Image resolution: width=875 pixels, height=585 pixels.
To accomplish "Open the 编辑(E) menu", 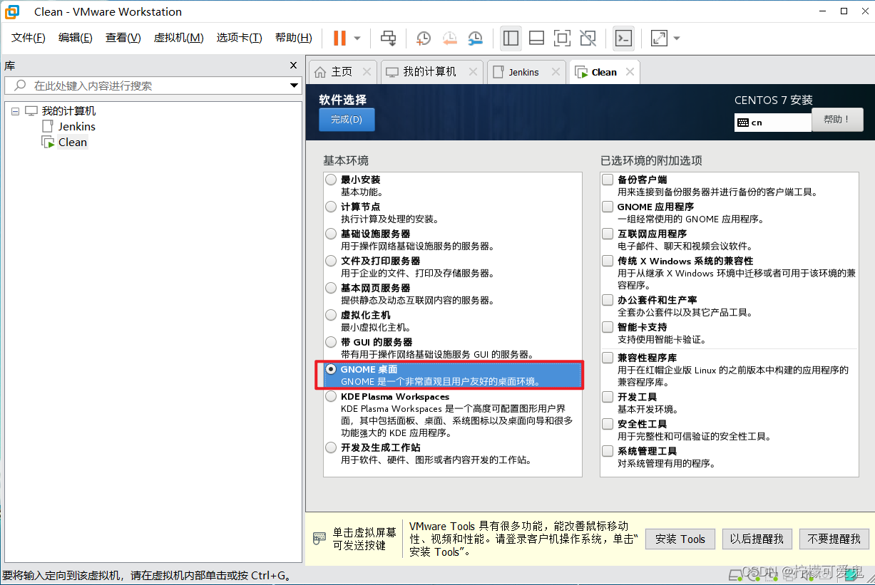I will click(x=75, y=38).
